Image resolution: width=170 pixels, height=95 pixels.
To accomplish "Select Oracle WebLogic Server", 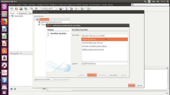I will click(x=104, y=43).
